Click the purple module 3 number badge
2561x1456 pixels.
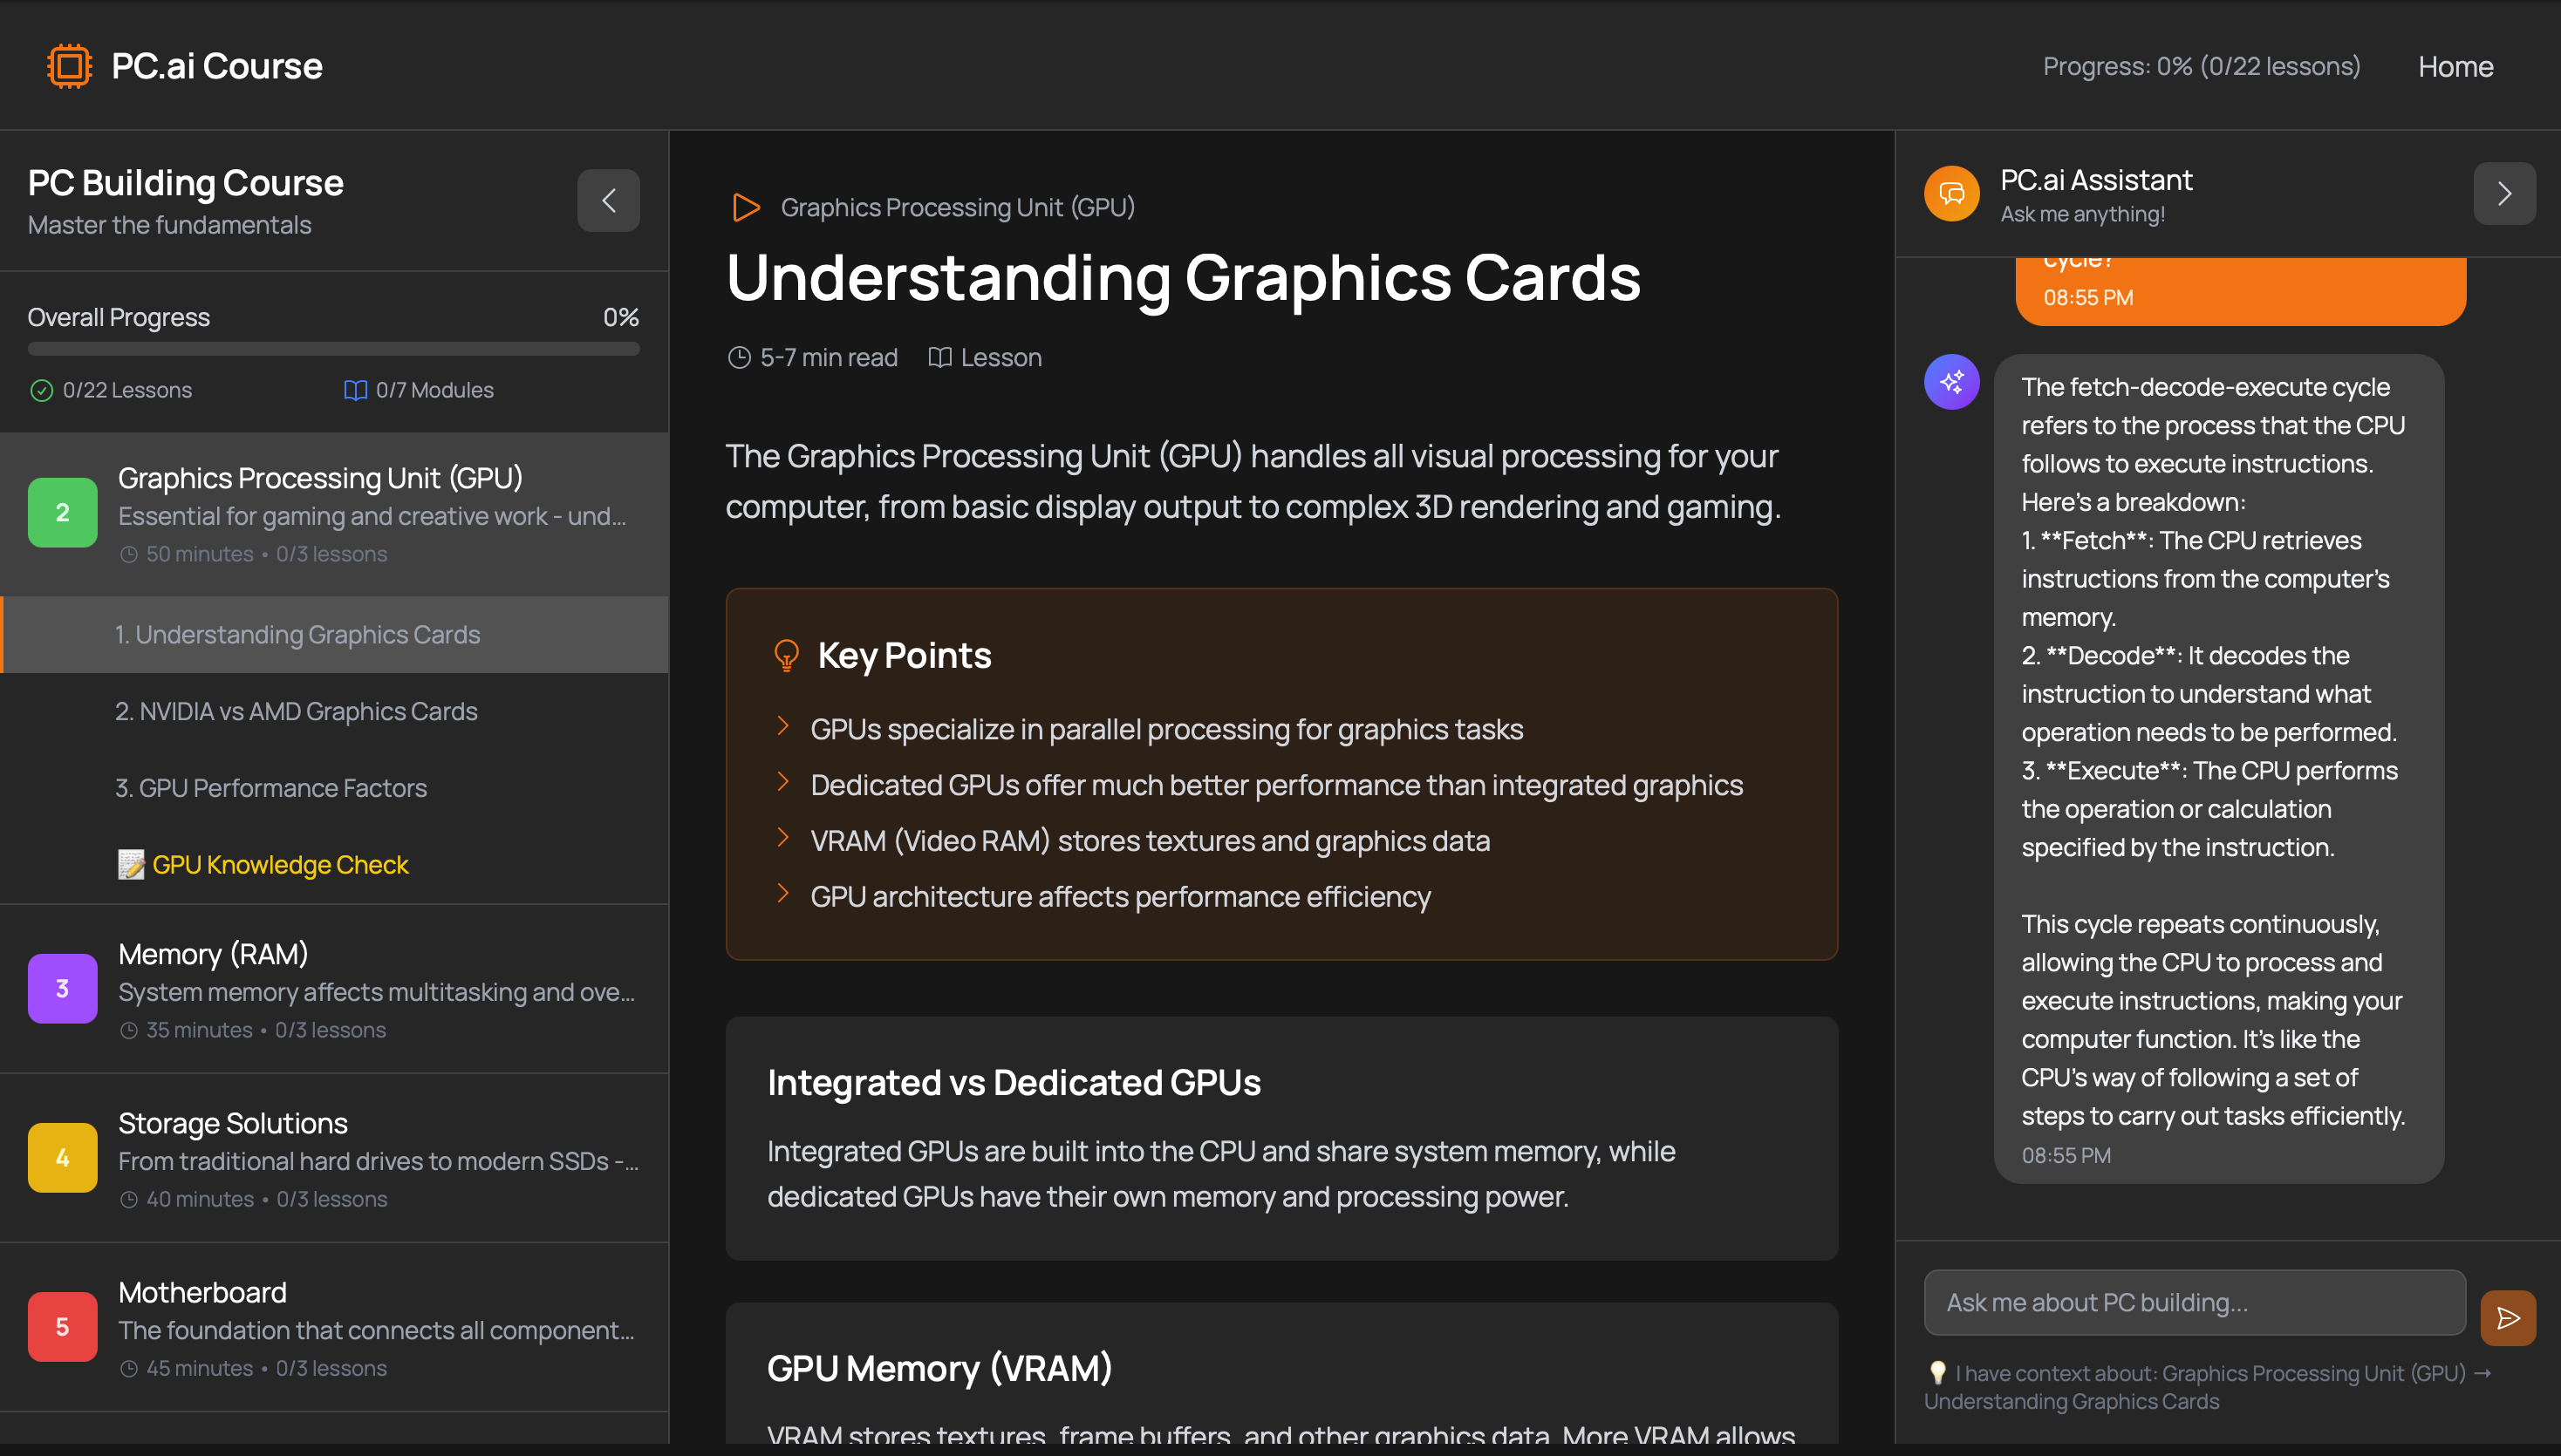pos(62,988)
